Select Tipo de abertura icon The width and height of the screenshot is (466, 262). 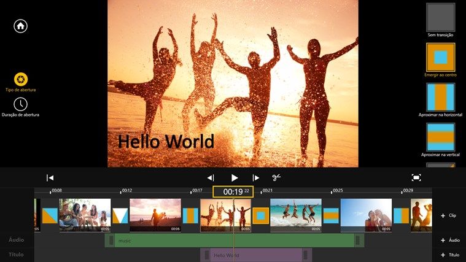point(20,79)
